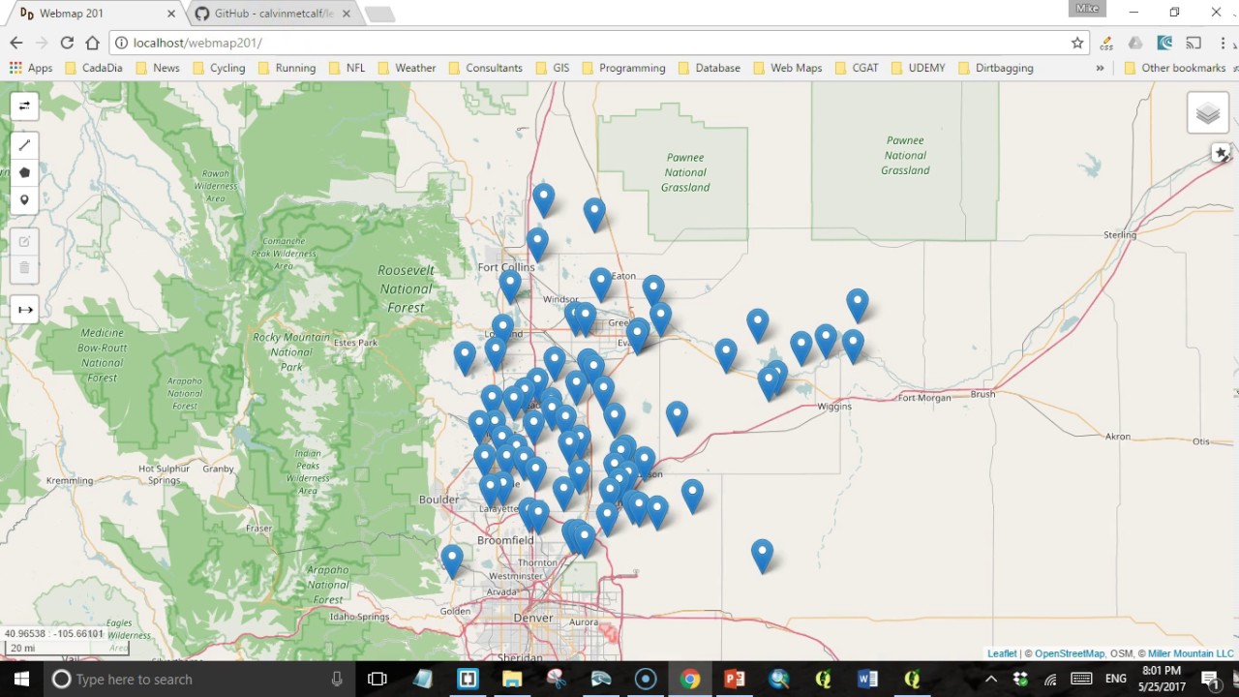Open the OpenStreetMap attribution link

pyautogui.click(x=1070, y=653)
